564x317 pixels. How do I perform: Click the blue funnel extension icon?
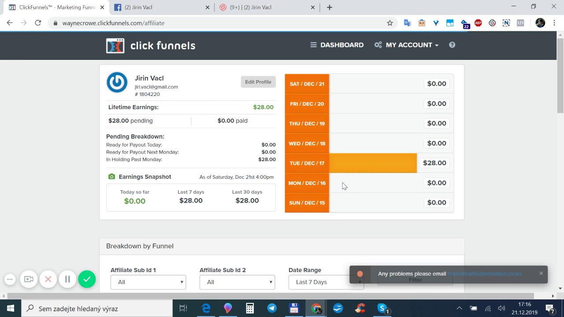pos(436,23)
